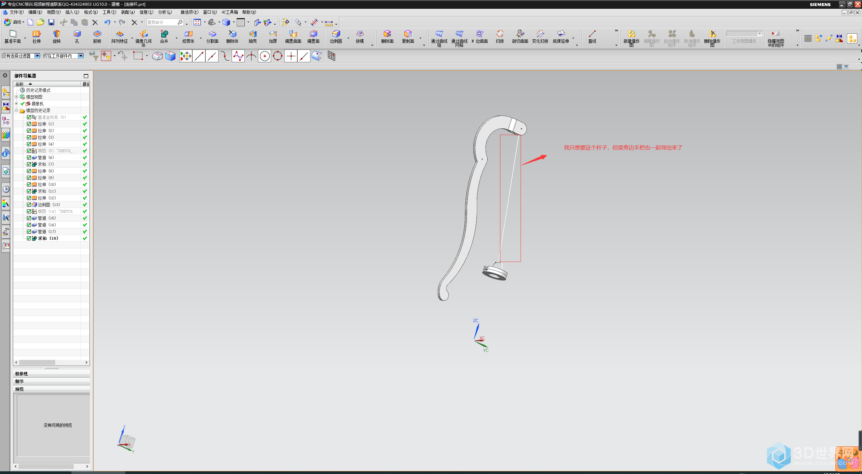Click the save file icon

tap(51, 22)
